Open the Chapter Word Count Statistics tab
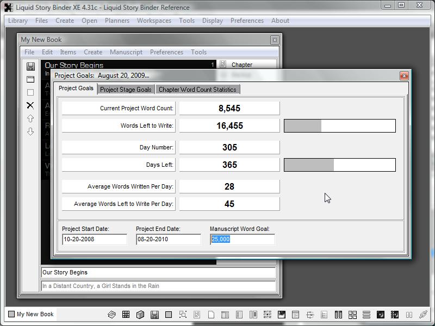 tap(197, 90)
